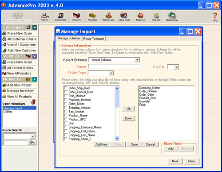Collapse the CUSTOMERS sidebar section arrow

[35, 27]
